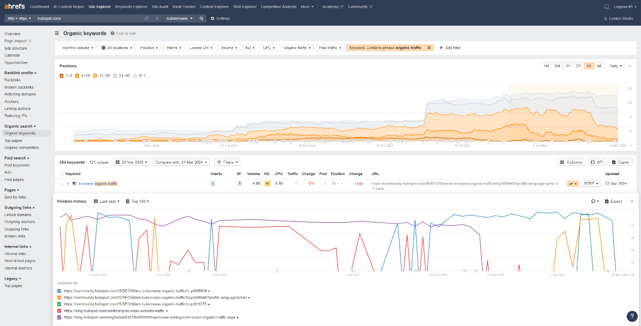The height and width of the screenshot is (326, 641).
Task: Open the KD filter dropdown
Action: [250, 47]
